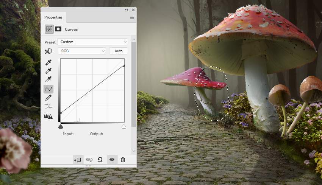This screenshot has height=185, width=322.
Task: Click the Curves title text
Action: [71, 30]
